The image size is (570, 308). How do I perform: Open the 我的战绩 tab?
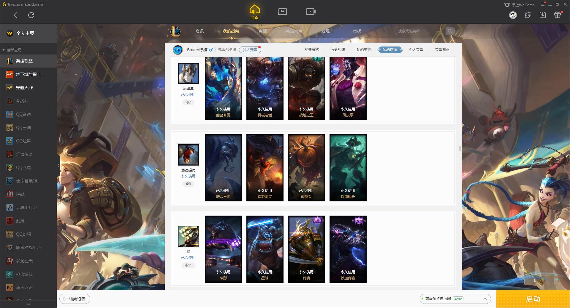click(x=231, y=31)
